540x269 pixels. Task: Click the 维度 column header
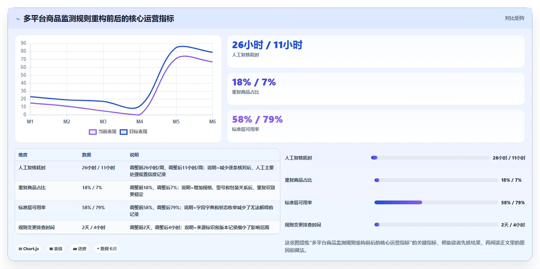coord(23,155)
